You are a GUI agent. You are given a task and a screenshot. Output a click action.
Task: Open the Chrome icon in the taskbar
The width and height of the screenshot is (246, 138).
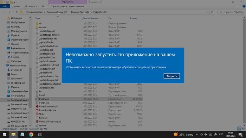[x=31, y=134]
